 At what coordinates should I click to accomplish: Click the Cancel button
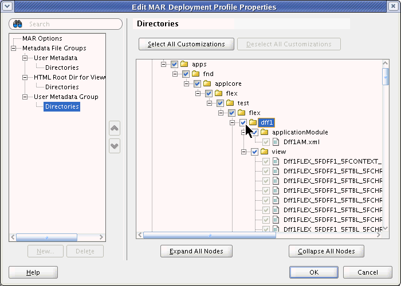tap(368, 272)
